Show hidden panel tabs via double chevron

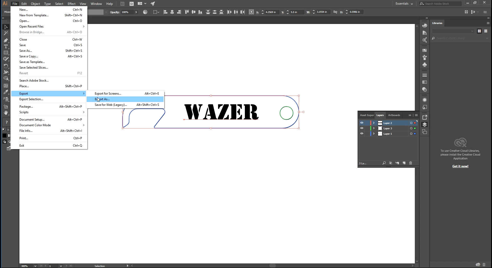410,115
